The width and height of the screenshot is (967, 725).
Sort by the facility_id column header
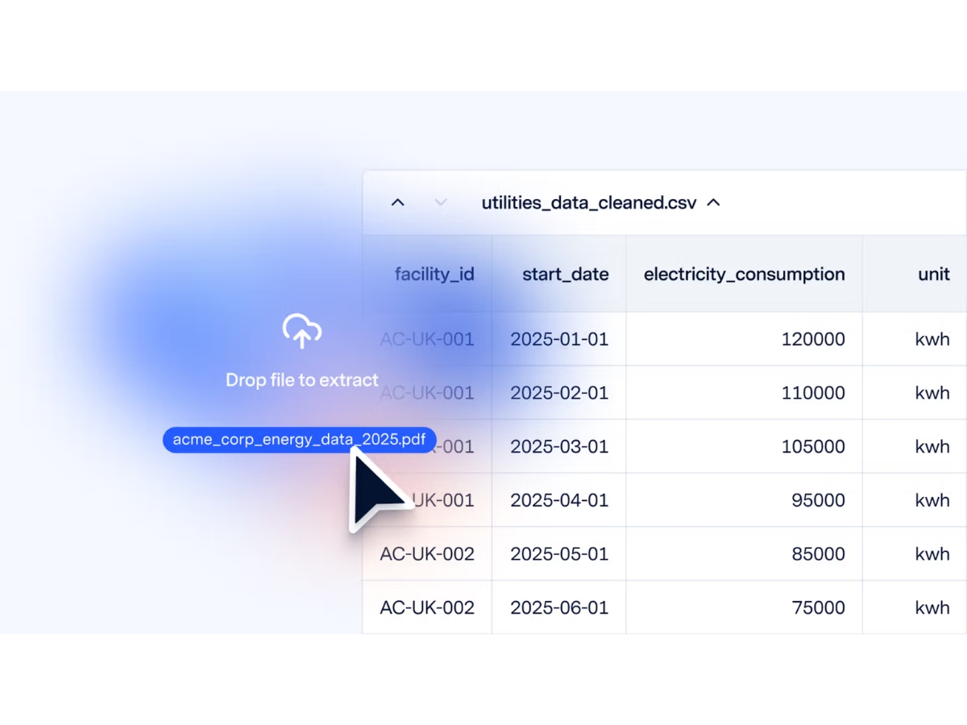tap(434, 274)
